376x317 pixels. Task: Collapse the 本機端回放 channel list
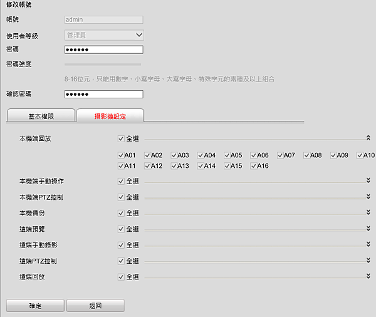click(368, 138)
